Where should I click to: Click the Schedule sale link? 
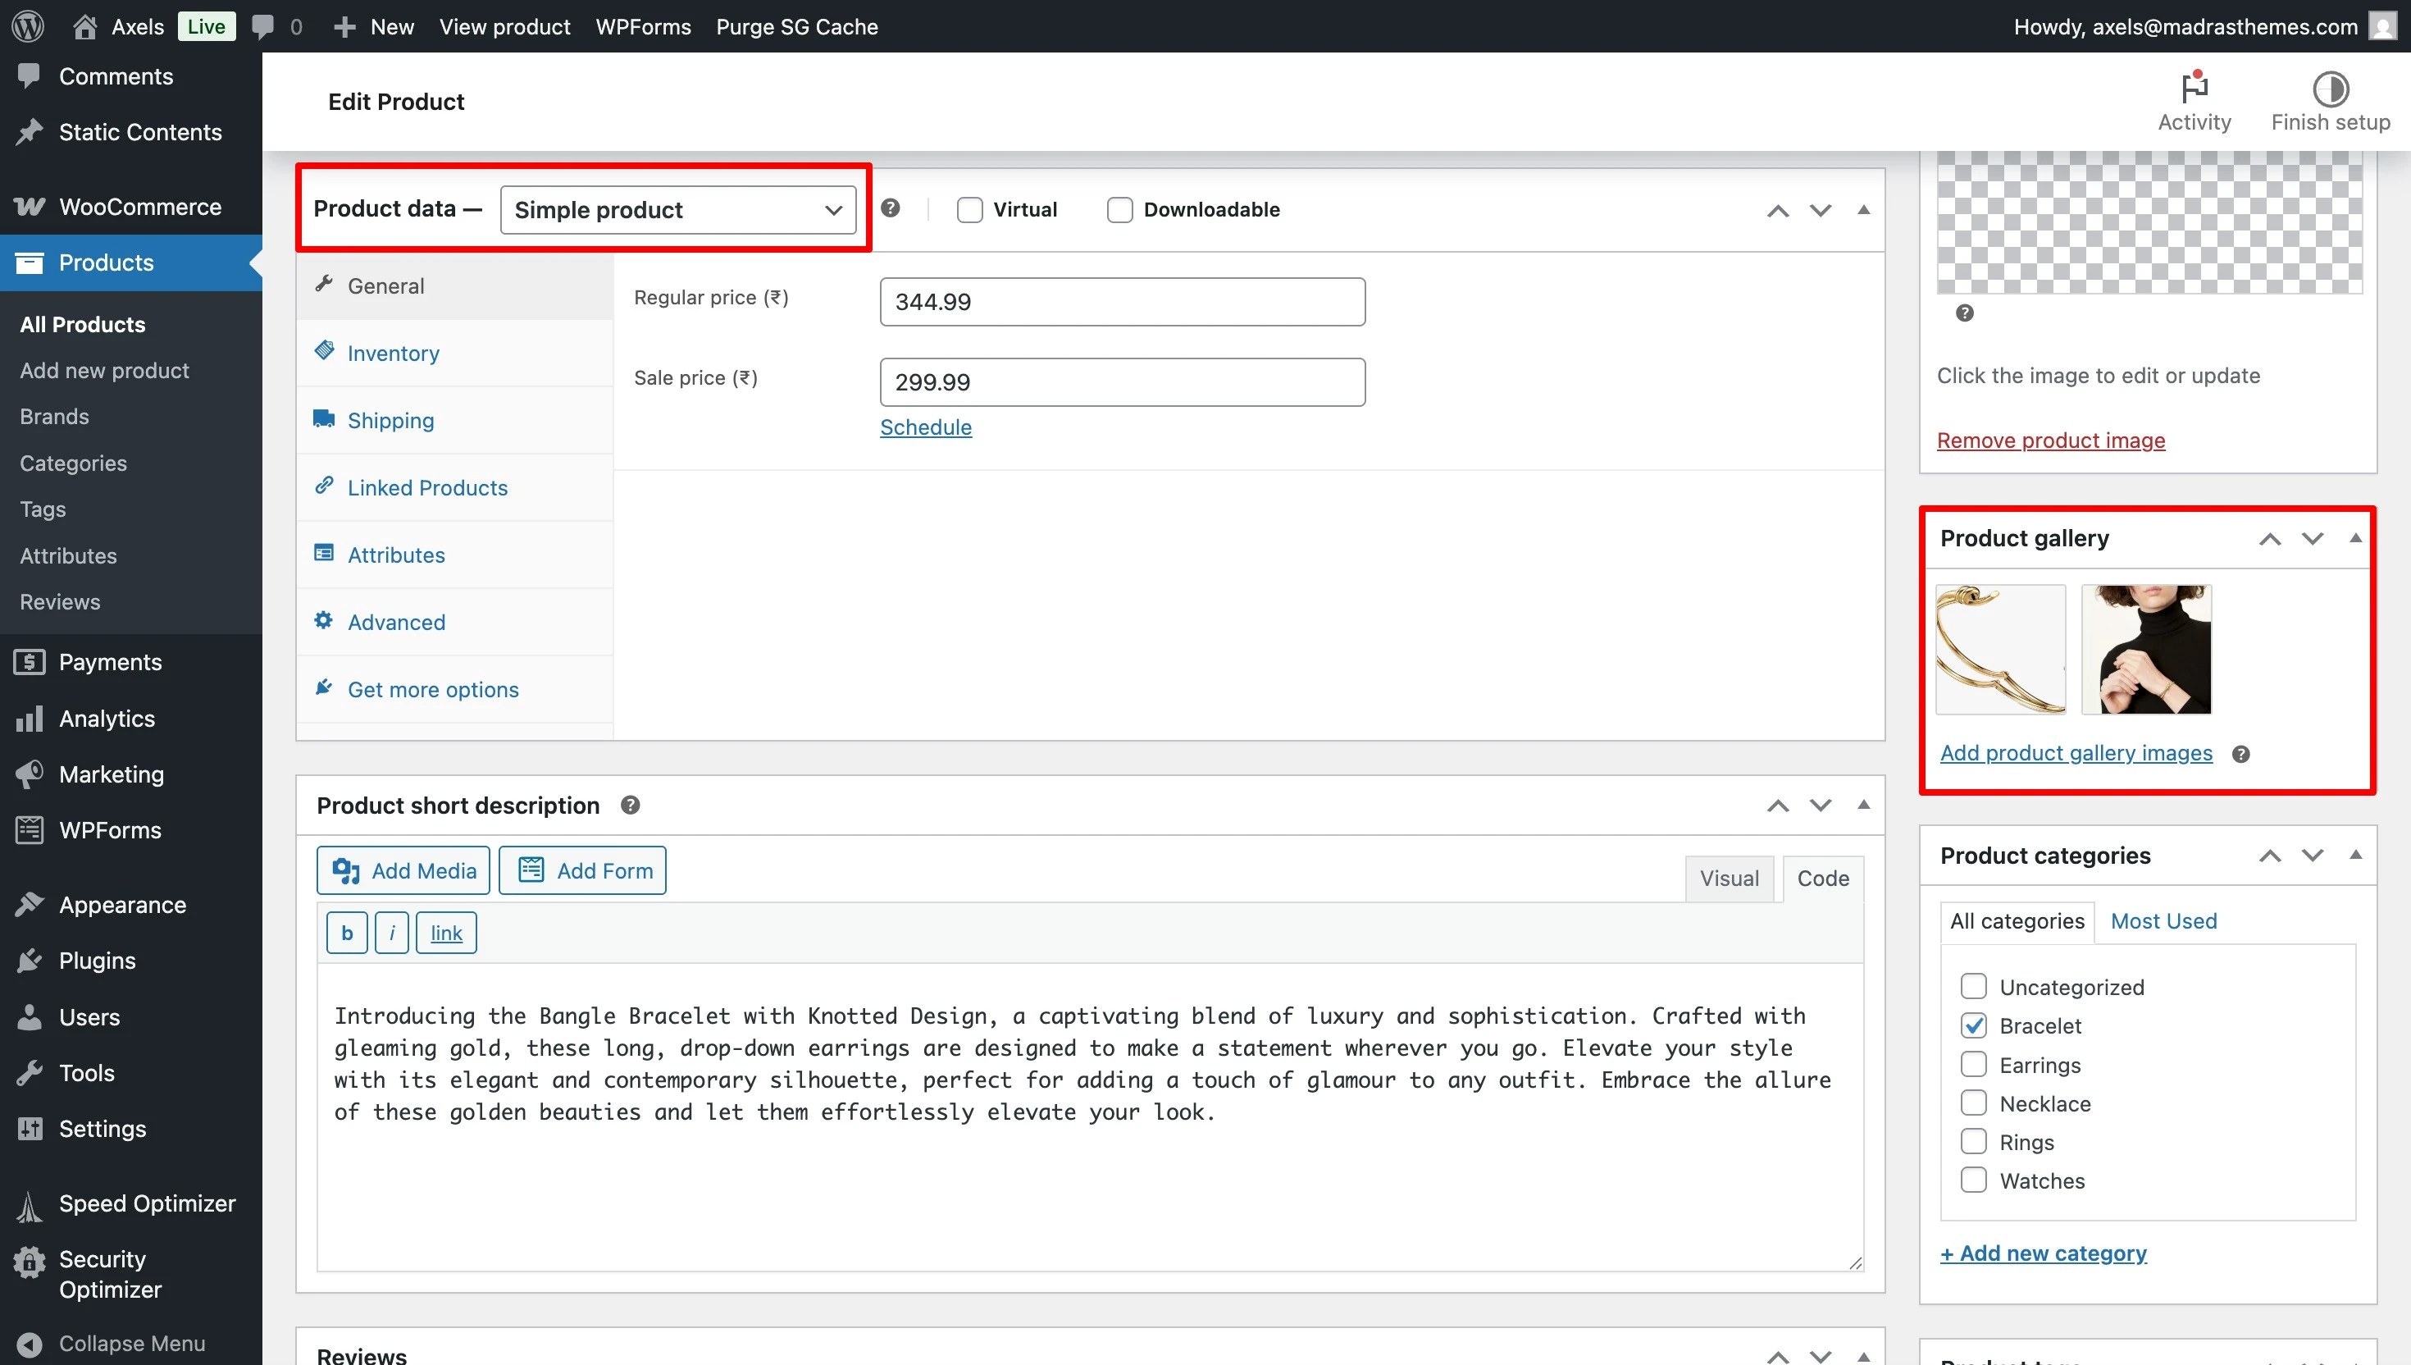click(x=925, y=427)
